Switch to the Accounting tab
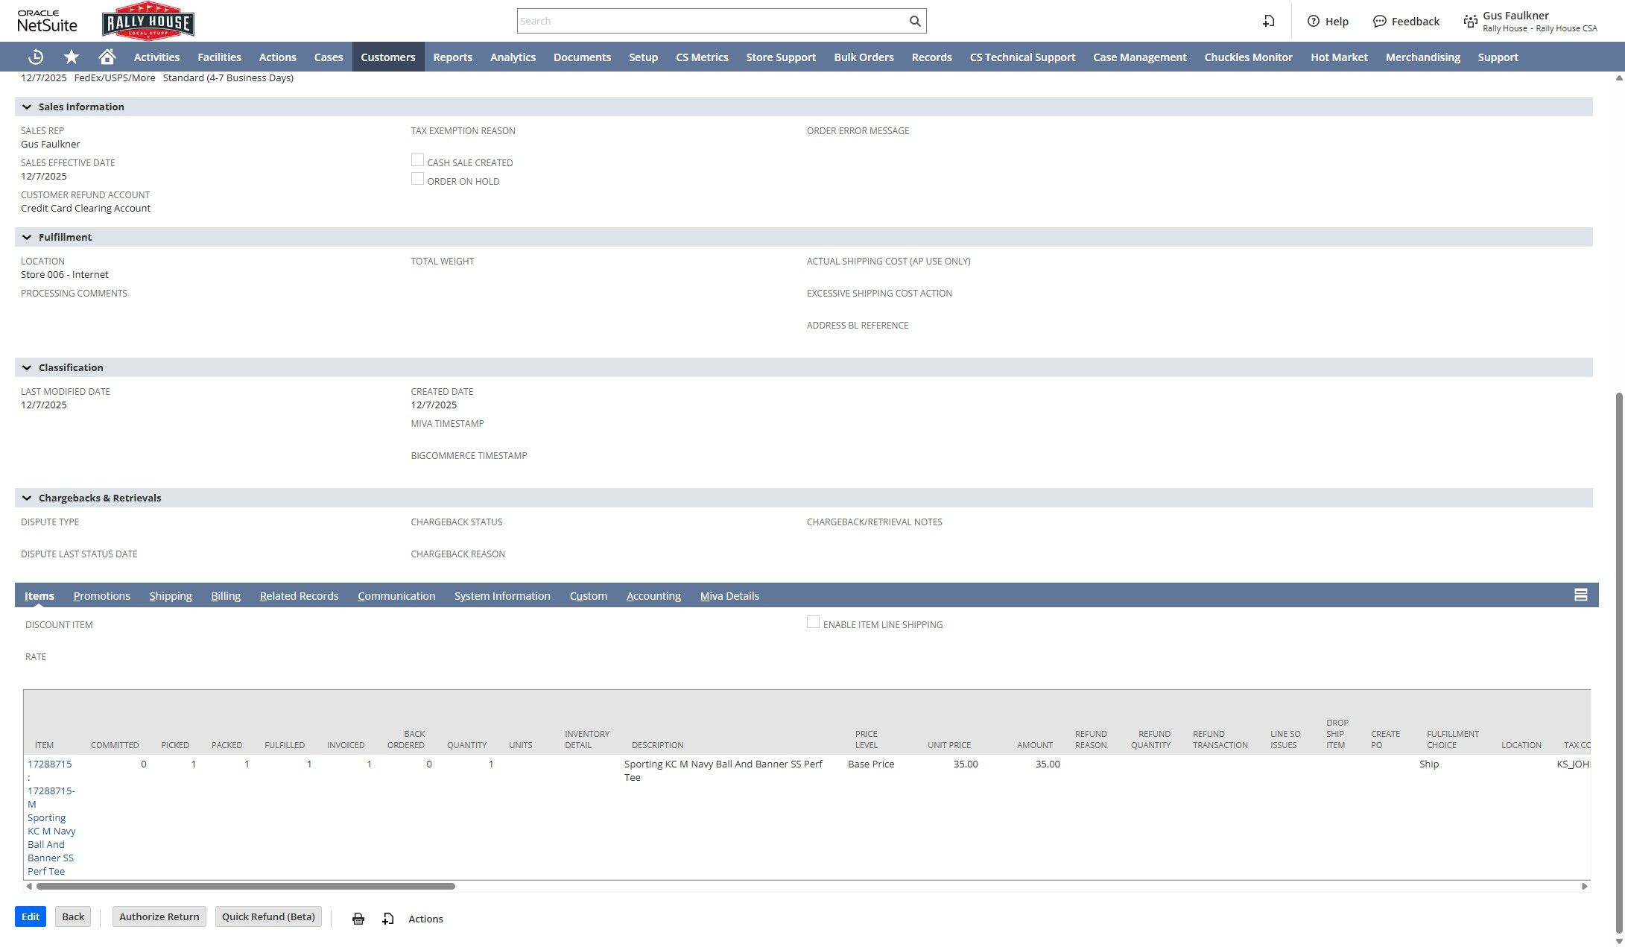 [x=653, y=596]
